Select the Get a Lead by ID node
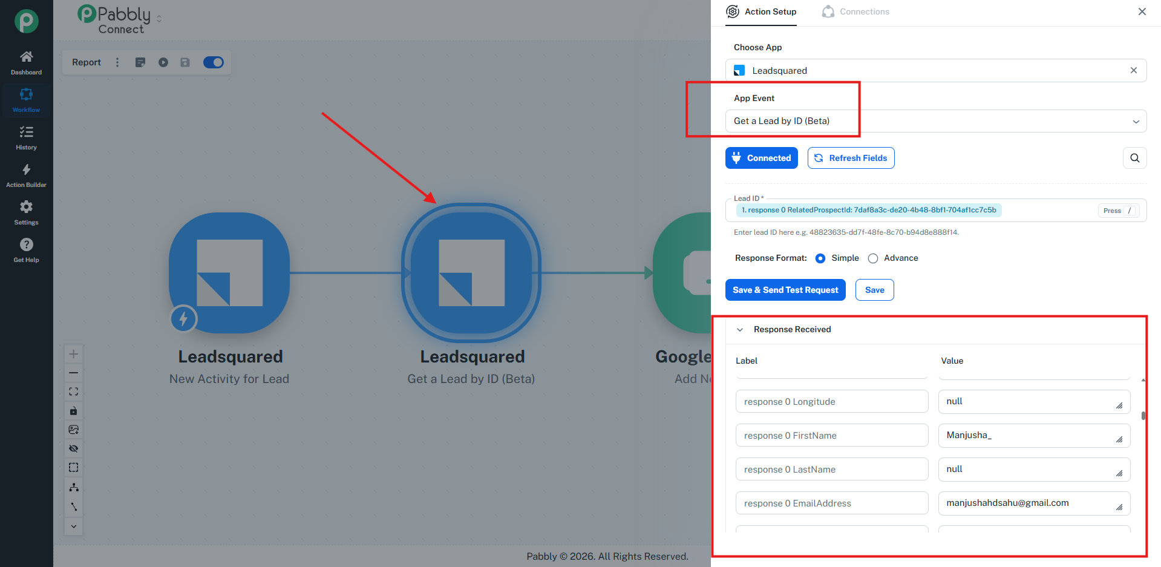Image resolution: width=1161 pixels, height=567 pixels. point(471,272)
